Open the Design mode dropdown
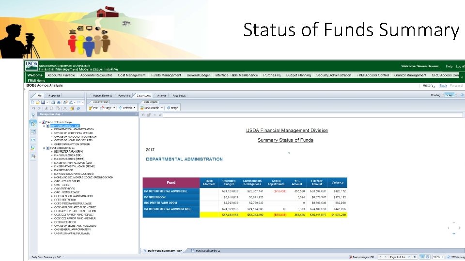465x261 pixels. [456, 95]
